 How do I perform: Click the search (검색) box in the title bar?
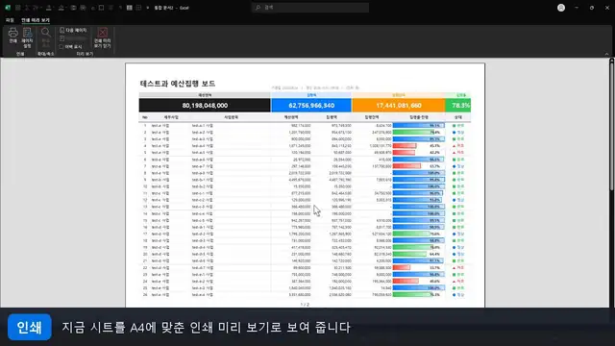pos(310,8)
